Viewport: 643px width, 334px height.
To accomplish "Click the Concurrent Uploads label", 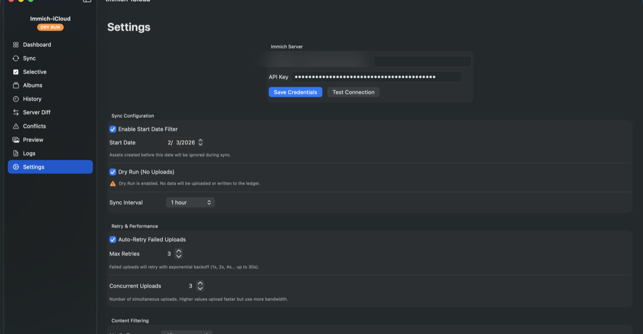I will (135, 286).
